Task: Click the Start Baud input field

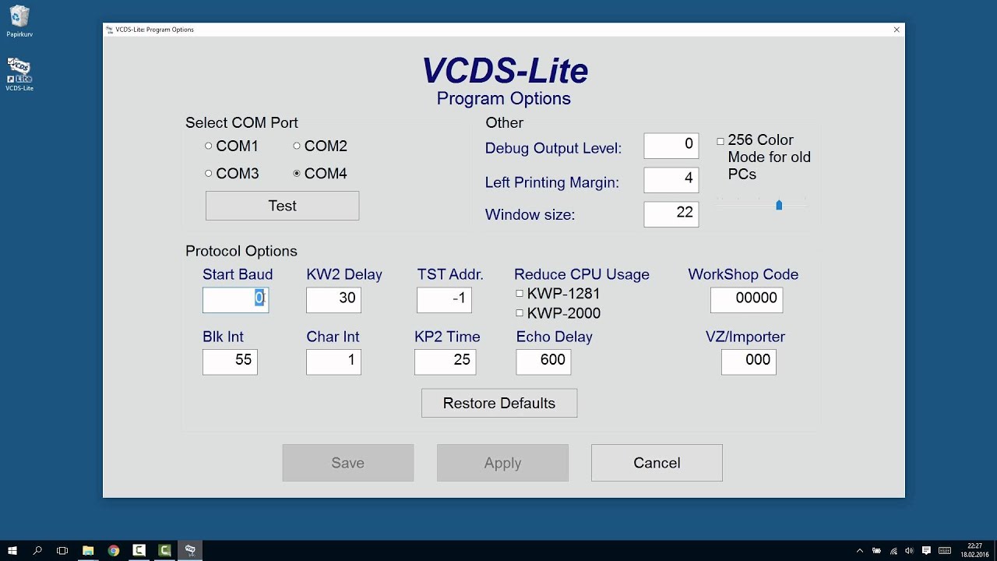Action: point(235,300)
